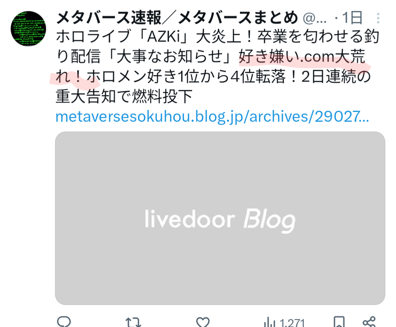Open the three-dot more options menu
396x327 pixels.
tap(378, 18)
